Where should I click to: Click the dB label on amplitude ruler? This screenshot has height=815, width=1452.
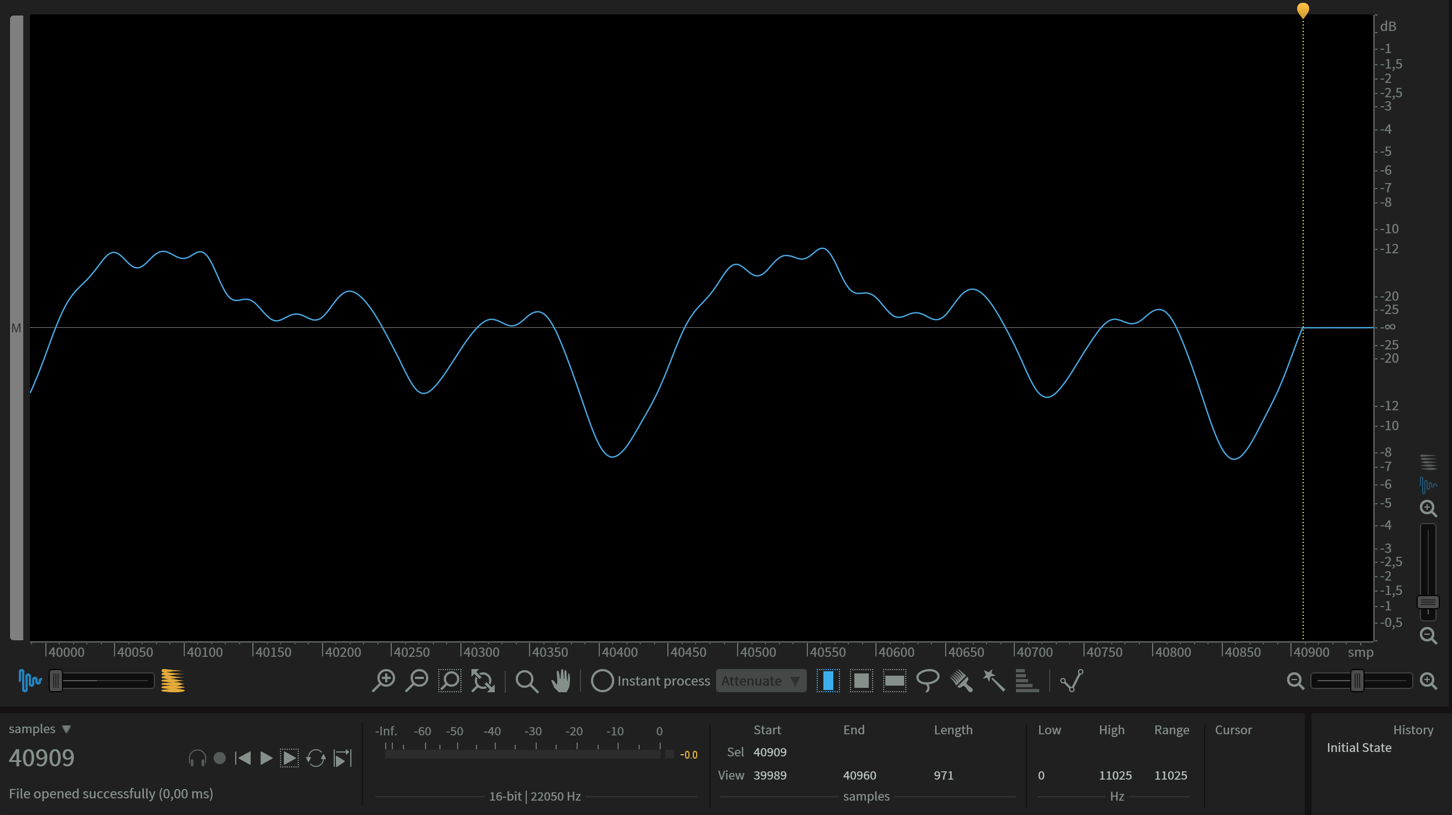point(1388,26)
